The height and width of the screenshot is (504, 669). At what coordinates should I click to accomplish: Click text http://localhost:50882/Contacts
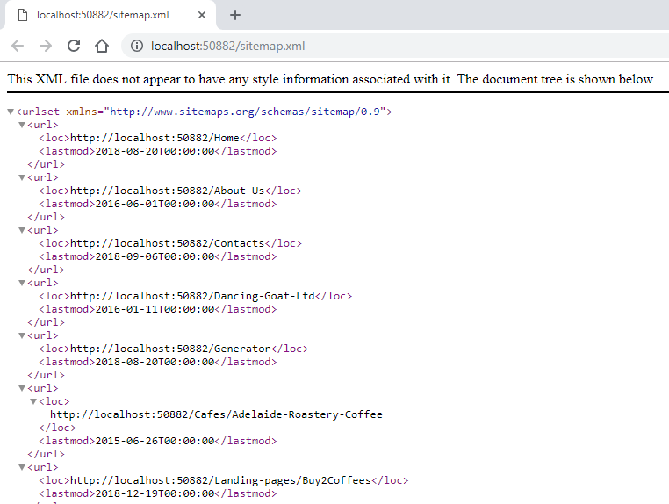click(x=167, y=244)
